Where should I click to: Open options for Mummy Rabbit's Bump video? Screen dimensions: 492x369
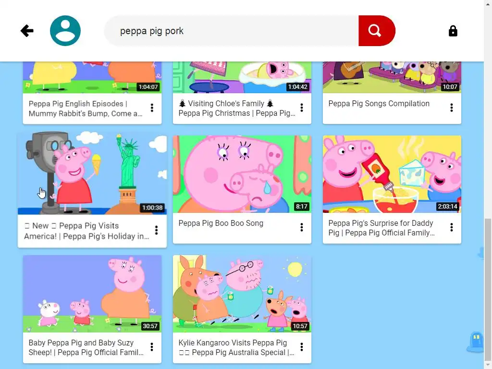pos(152,108)
